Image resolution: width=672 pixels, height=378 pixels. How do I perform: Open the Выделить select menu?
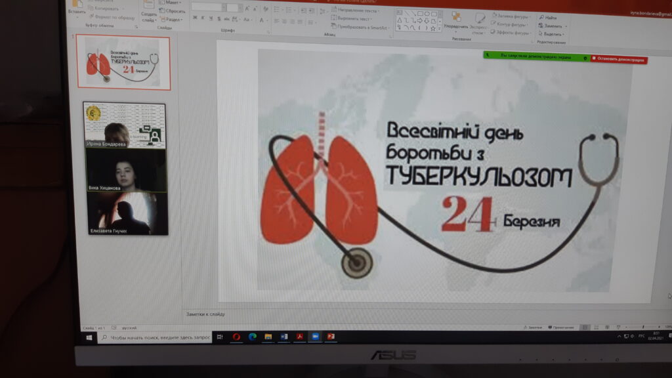(551, 34)
